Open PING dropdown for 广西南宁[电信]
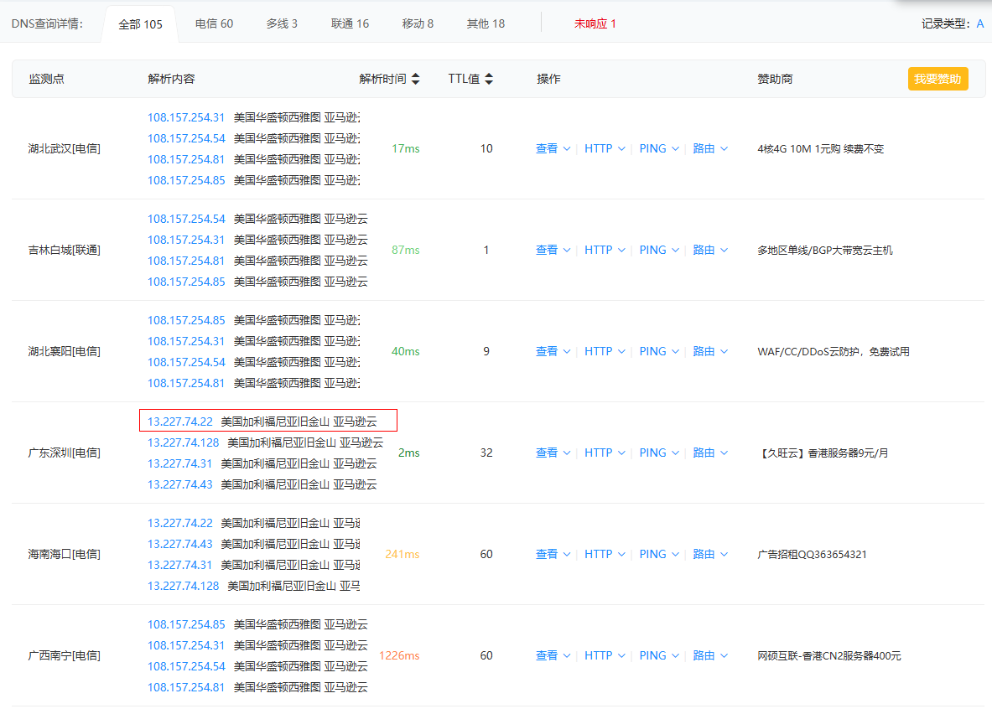The width and height of the screenshot is (992, 714). [x=659, y=656]
